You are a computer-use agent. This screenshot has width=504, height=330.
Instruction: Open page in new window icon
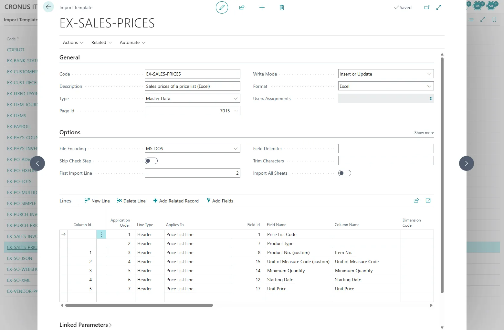pyautogui.click(x=427, y=7)
